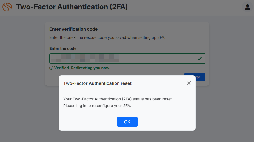Screen dimensions: 254x142
Task: Click the status has been reset sentence
Action: (118, 99)
